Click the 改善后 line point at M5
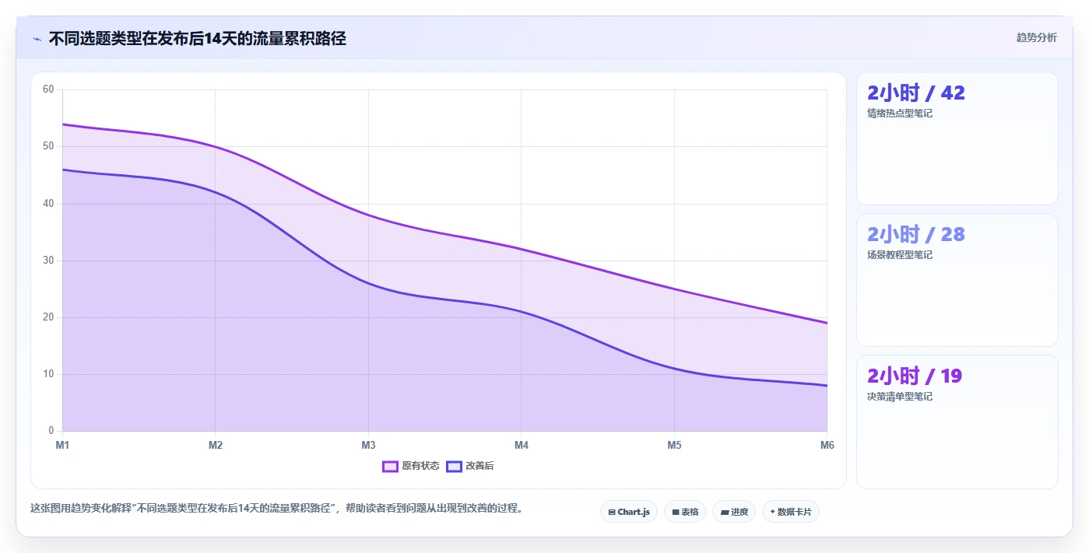Image resolution: width=1089 pixels, height=553 pixels. pos(674,369)
